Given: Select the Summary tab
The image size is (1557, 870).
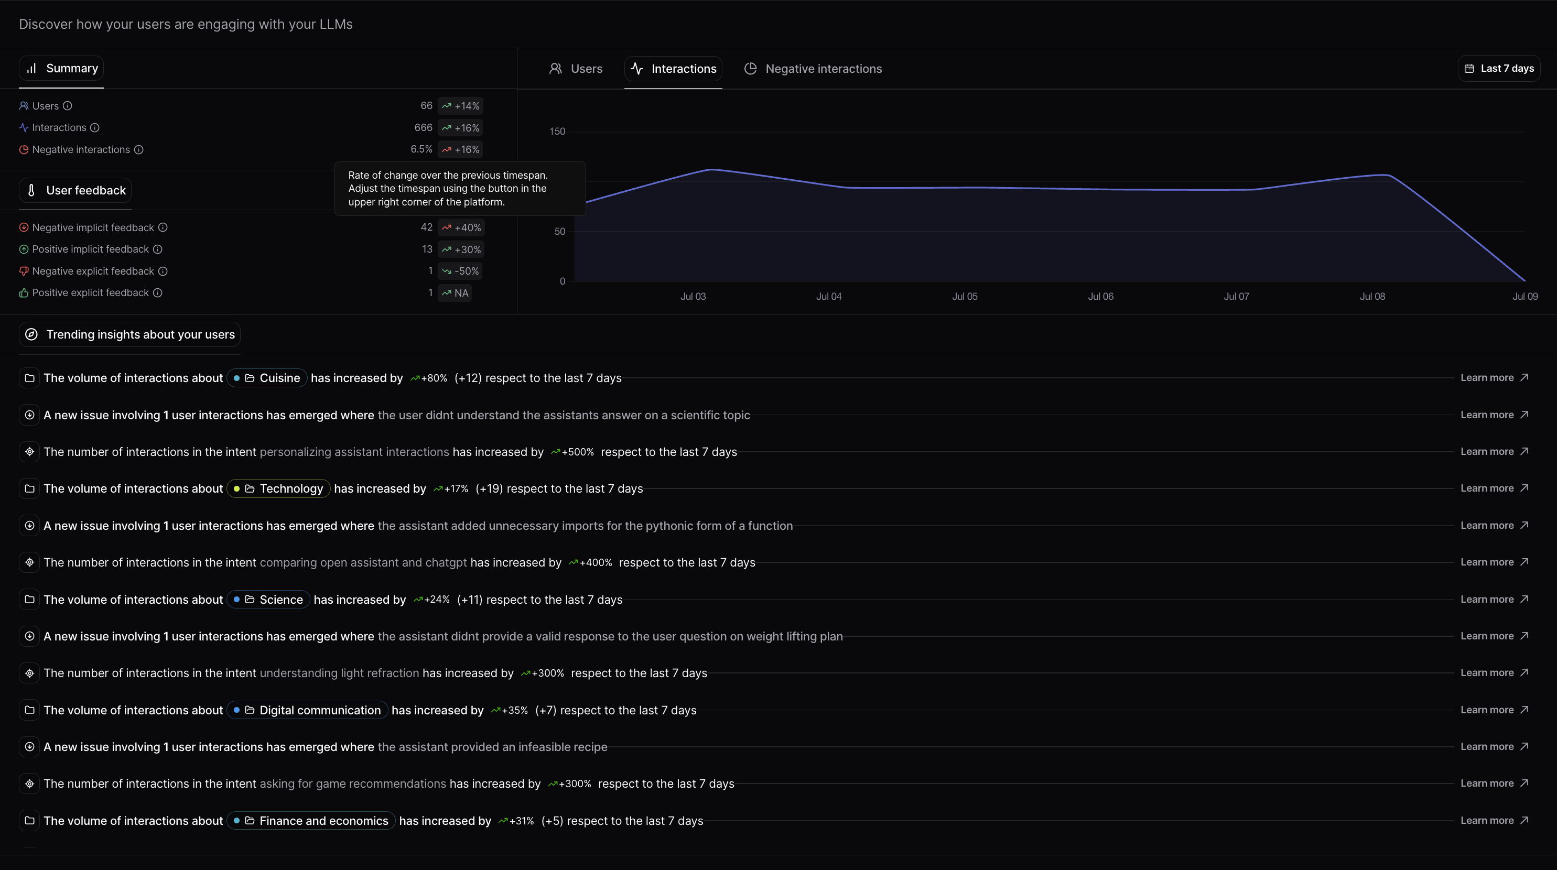Looking at the screenshot, I should click(x=62, y=68).
